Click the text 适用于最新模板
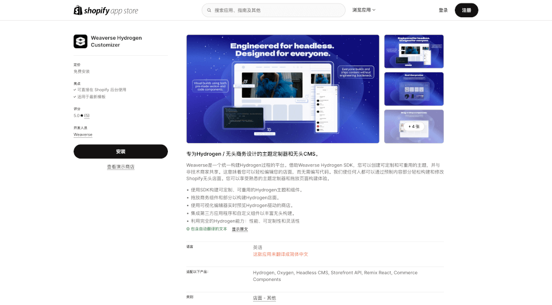 pyautogui.click(x=91, y=96)
